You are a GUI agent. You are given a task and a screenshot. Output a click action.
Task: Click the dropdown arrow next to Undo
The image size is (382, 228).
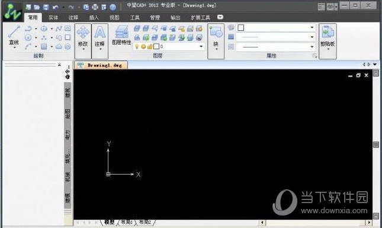pyautogui.click(x=63, y=7)
